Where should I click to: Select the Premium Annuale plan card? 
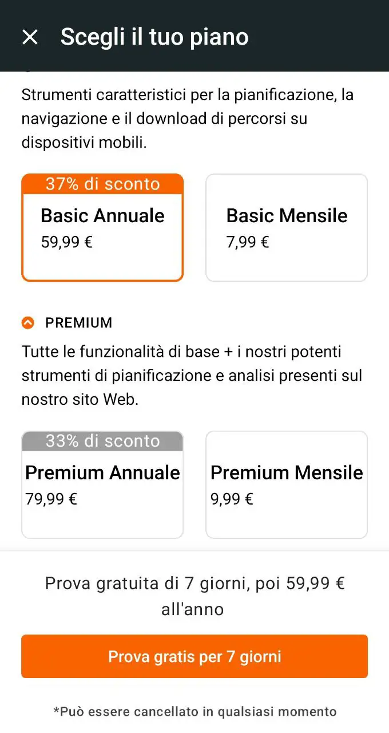(102, 484)
